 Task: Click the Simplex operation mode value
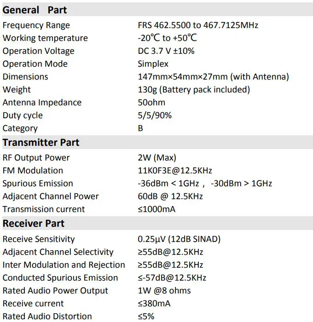click(x=153, y=64)
